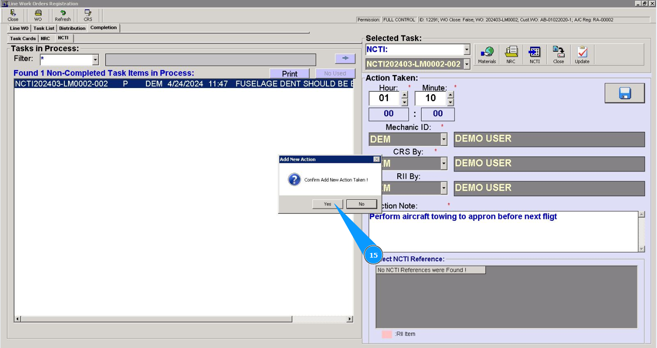Click the Print button above the task list
The width and height of the screenshot is (657, 348).
[290, 74]
